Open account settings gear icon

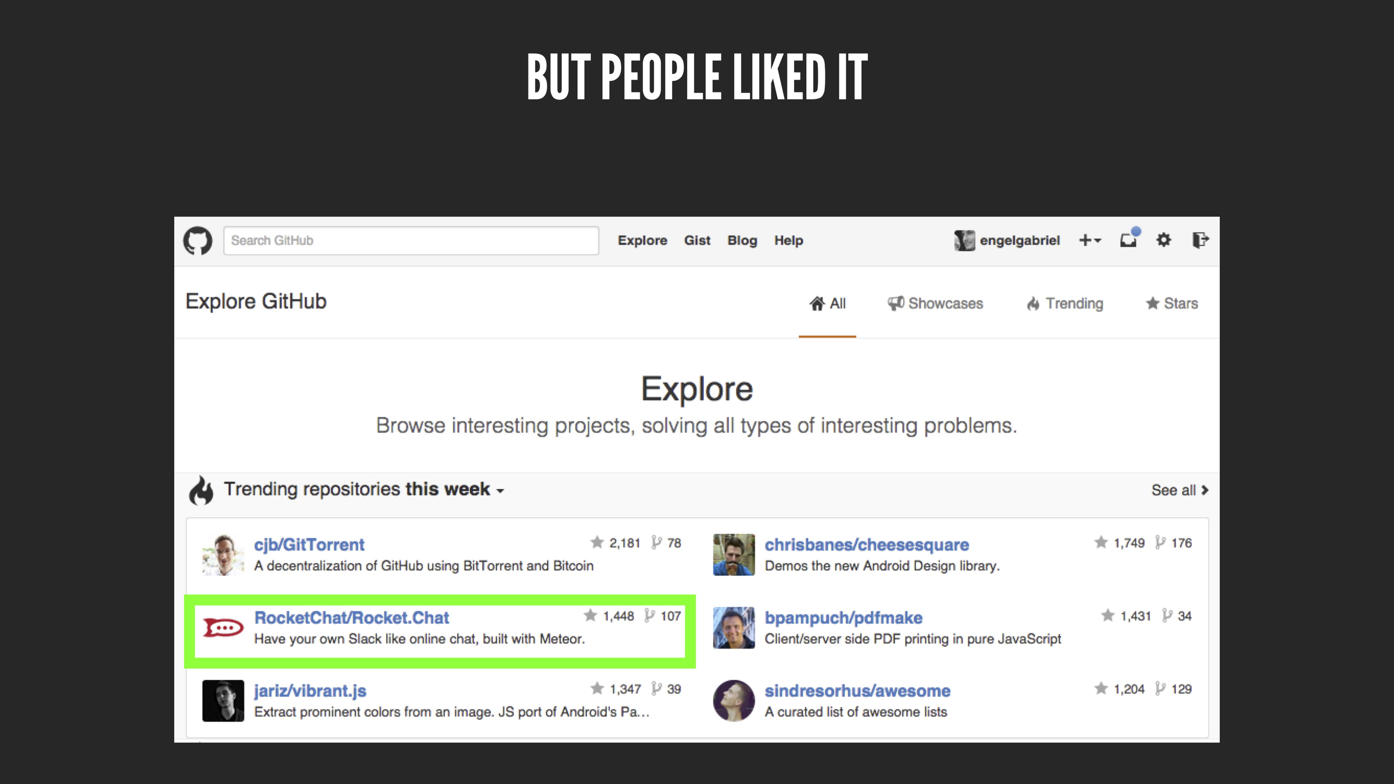coord(1163,240)
